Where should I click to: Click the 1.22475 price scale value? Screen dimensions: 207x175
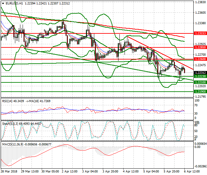[x=200, y=65]
